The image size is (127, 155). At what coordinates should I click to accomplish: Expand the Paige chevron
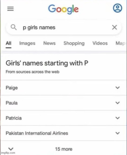(x=118, y=88)
